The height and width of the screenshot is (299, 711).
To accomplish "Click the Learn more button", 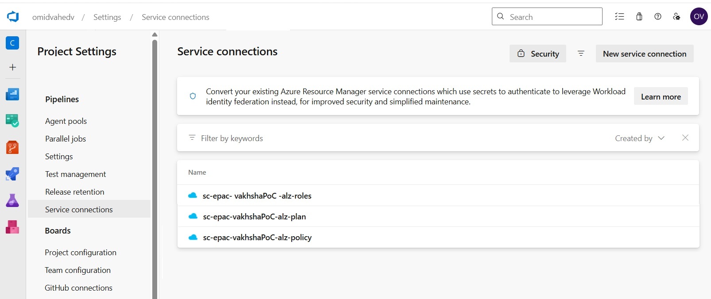I will pos(661,97).
